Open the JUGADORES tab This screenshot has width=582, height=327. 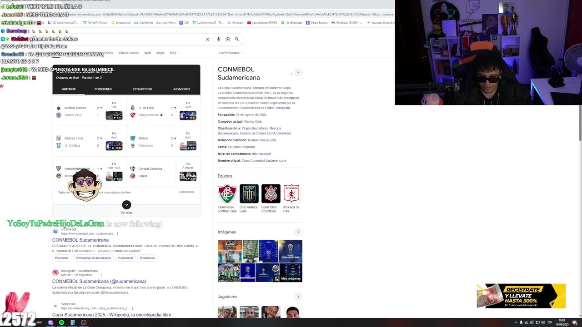181,89
